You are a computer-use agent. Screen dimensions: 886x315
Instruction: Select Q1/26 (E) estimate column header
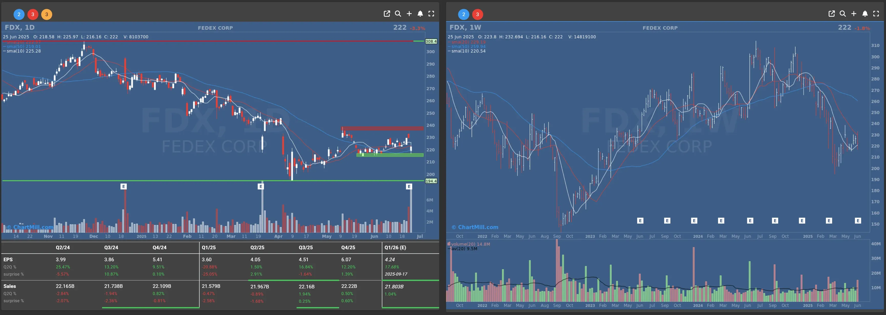[395, 248]
